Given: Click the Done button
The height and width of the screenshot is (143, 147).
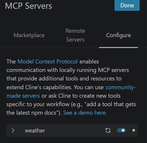Looking at the screenshot, I should click(x=127, y=5).
